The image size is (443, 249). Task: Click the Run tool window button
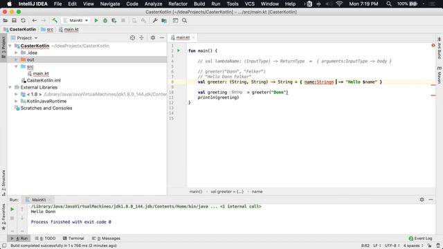pyautogui.click(x=19, y=238)
